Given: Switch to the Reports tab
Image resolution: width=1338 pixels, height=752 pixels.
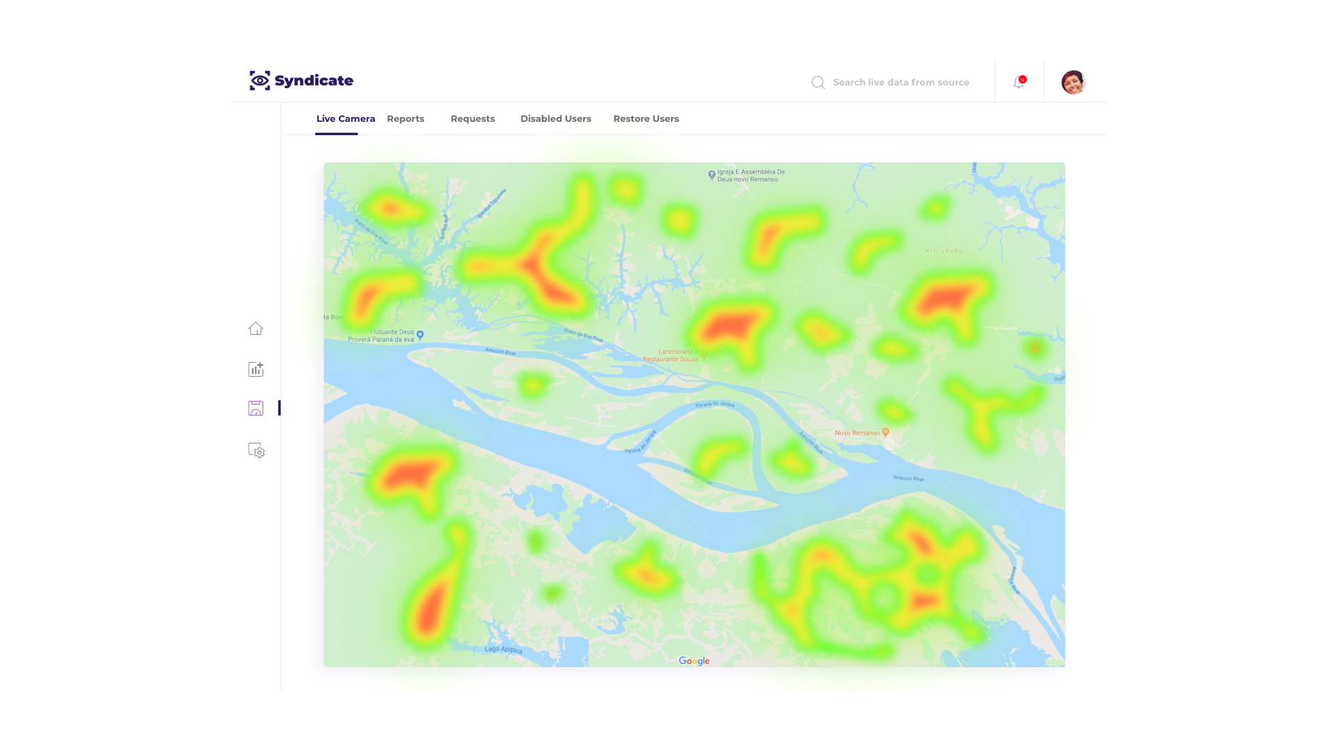Looking at the screenshot, I should tap(406, 119).
